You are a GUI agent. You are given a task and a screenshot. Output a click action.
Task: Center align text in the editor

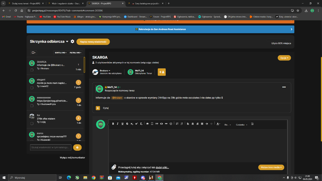(x=193, y=124)
